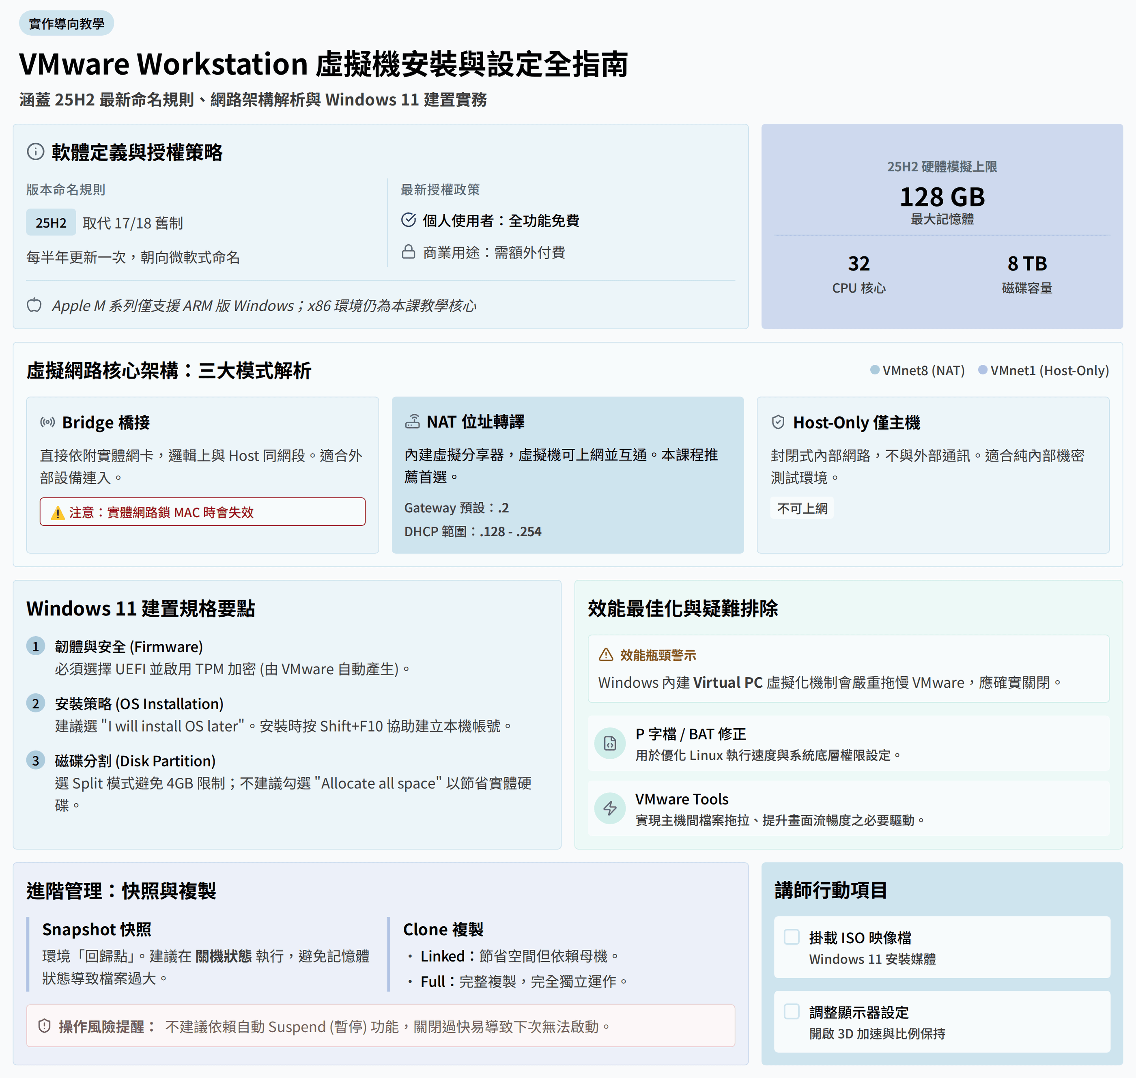
Task: Click the lightning icon beside VMware Tools
Action: pyautogui.click(x=610, y=809)
